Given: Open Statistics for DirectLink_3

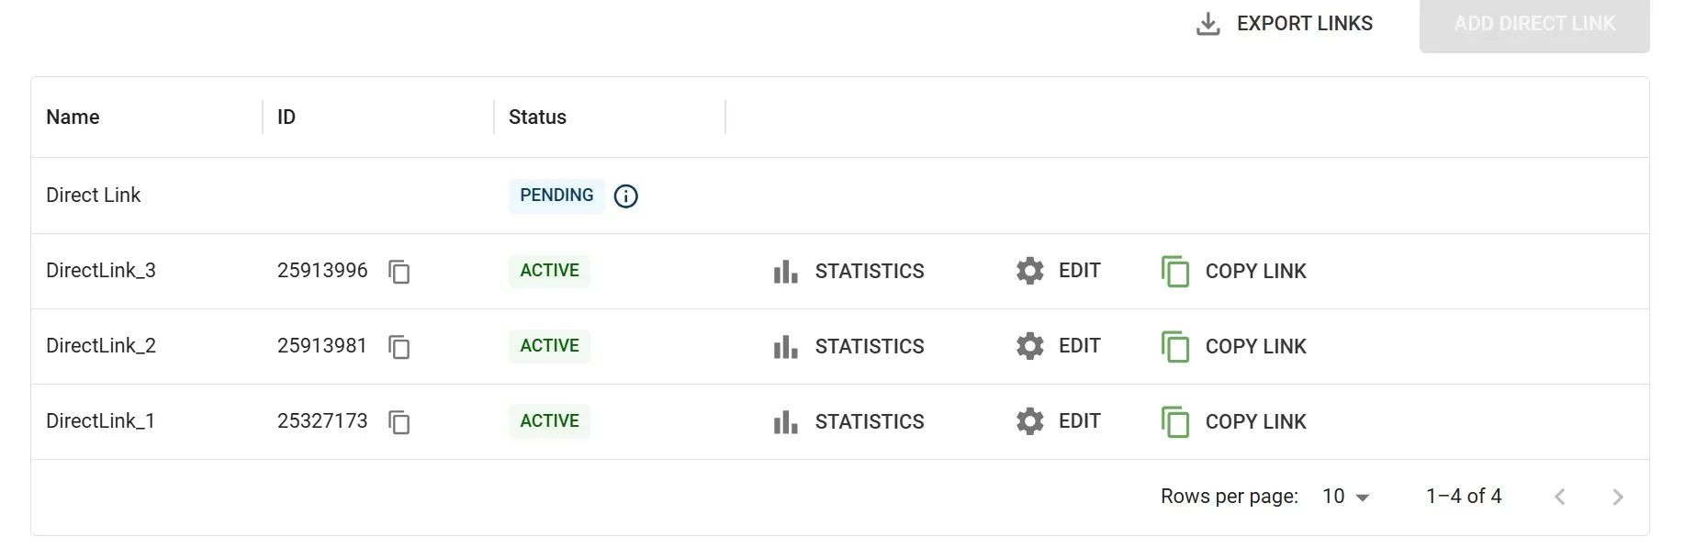Looking at the screenshot, I should coord(849,272).
